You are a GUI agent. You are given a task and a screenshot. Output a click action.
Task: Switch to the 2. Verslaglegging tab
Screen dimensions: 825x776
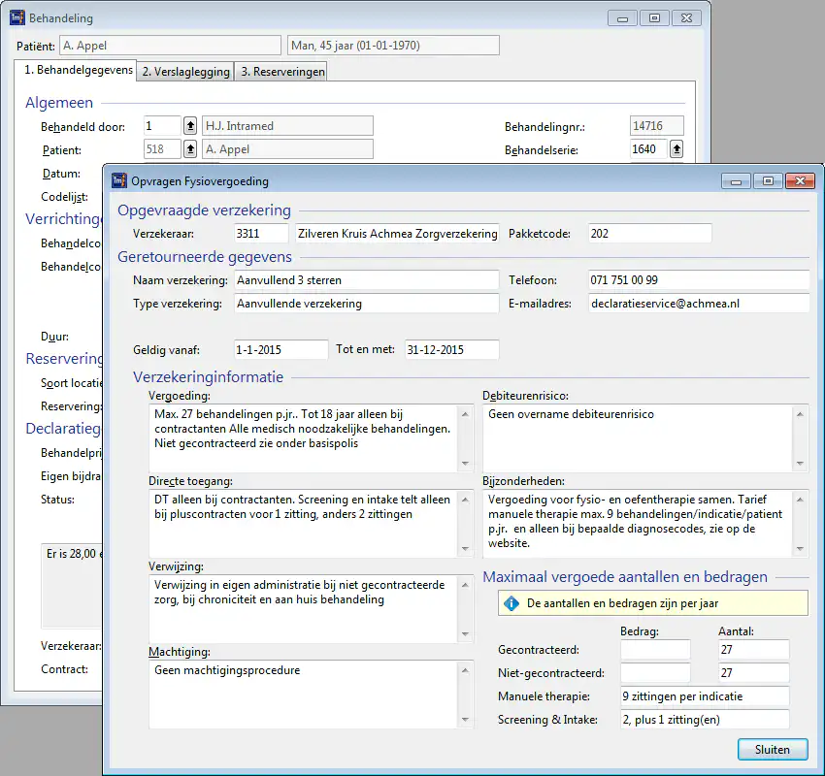[x=185, y=72]
